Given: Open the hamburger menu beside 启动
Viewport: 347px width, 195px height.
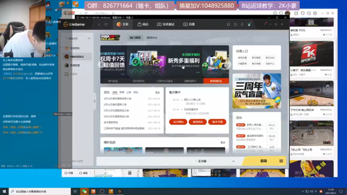Looking at the screenshot, I should [281, 161].
